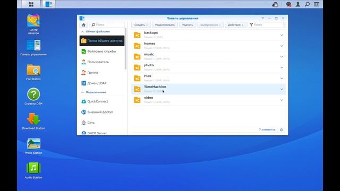Select the music shared folder icon
The width and height of the screenshot is (340, 191).
tap(137, 57)
